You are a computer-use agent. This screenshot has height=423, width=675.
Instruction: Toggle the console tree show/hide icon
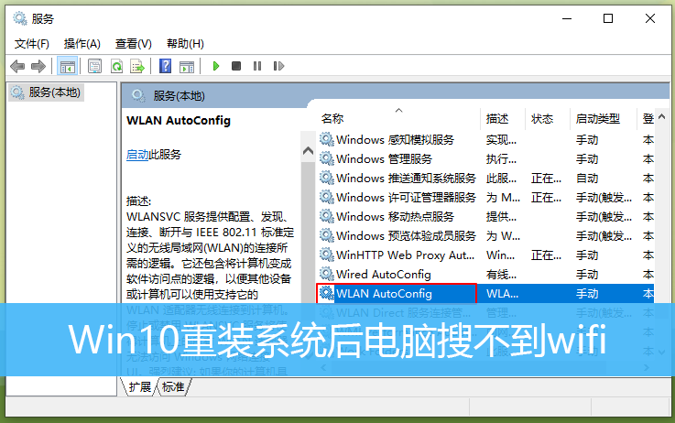click(x=67, y=66)
